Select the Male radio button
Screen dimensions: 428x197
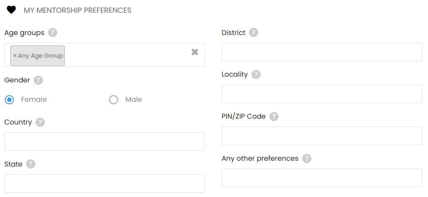(x=114, y=100)
